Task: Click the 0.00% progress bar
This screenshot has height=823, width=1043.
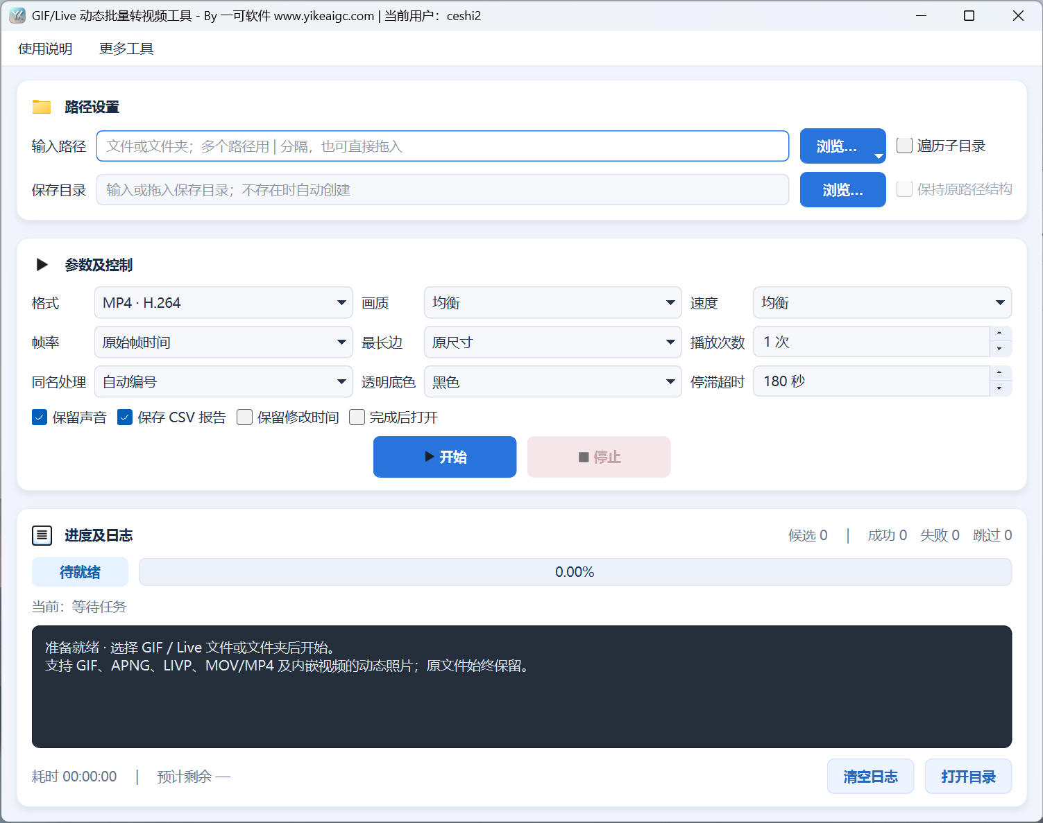Action: pyautogui.click(x=575, y=572)
